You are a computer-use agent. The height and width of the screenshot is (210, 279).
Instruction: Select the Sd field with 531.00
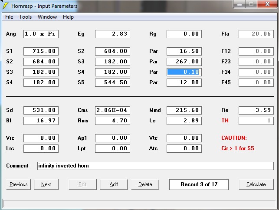click(x=41, y=110)
